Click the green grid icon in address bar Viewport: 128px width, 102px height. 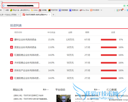[x=124, y=6]
